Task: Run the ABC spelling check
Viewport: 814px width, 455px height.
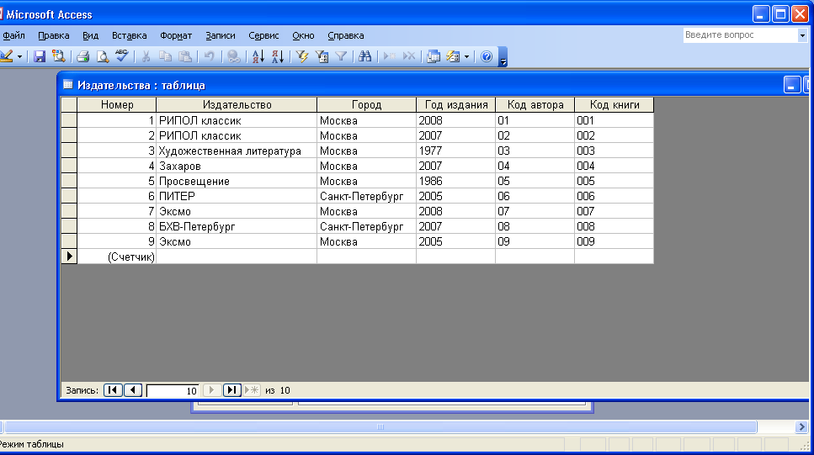Action: coord(122,56)
